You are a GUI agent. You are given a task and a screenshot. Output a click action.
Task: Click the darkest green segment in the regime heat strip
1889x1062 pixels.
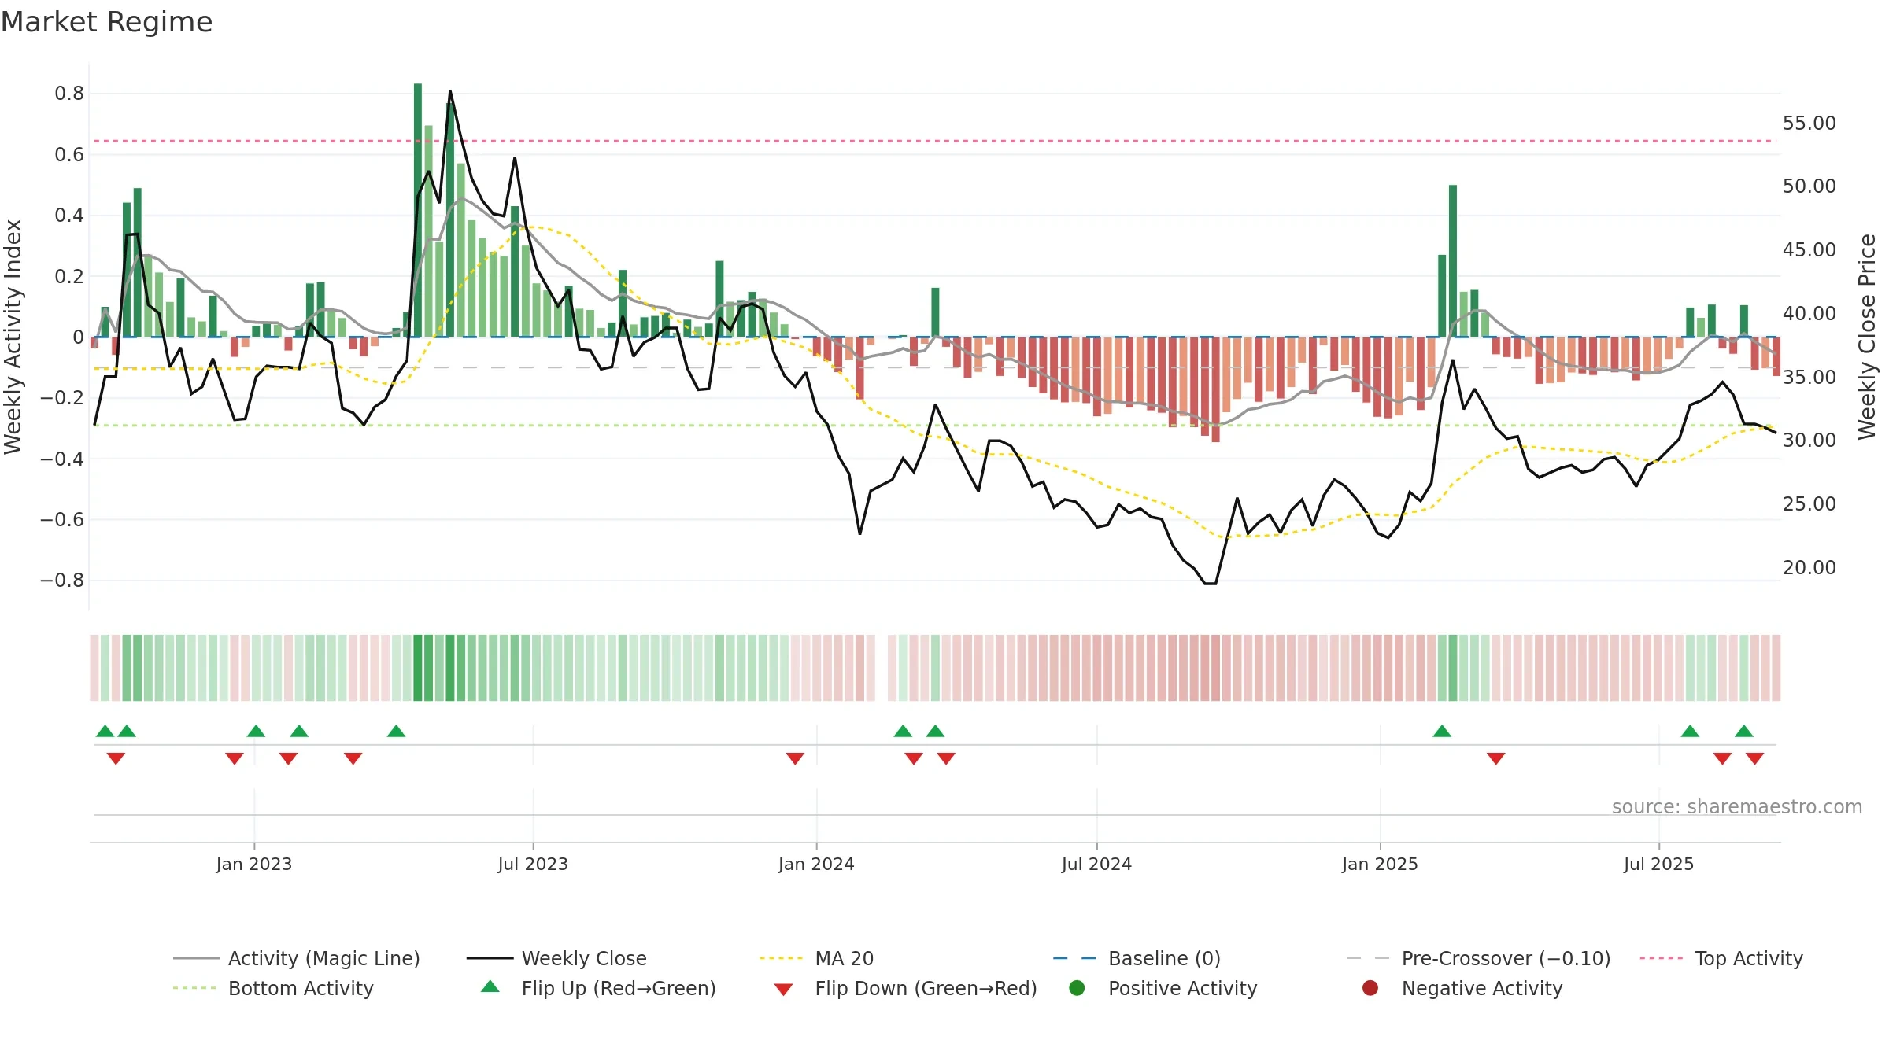[418, 668]
